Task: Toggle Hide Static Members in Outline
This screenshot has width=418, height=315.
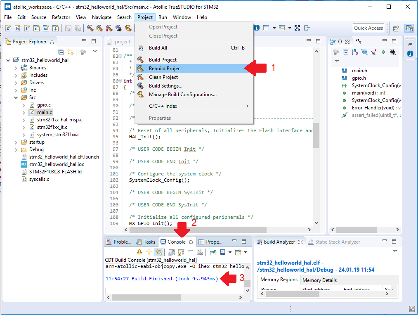Action: point(373,52)
